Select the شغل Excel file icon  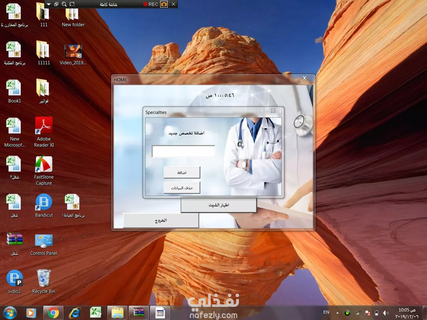coord(15,206)
